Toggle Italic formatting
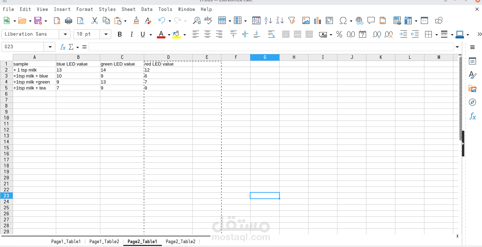The image size is (482, 247). click(131, 34)
